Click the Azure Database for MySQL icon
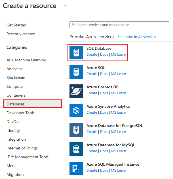 (76, 149)
